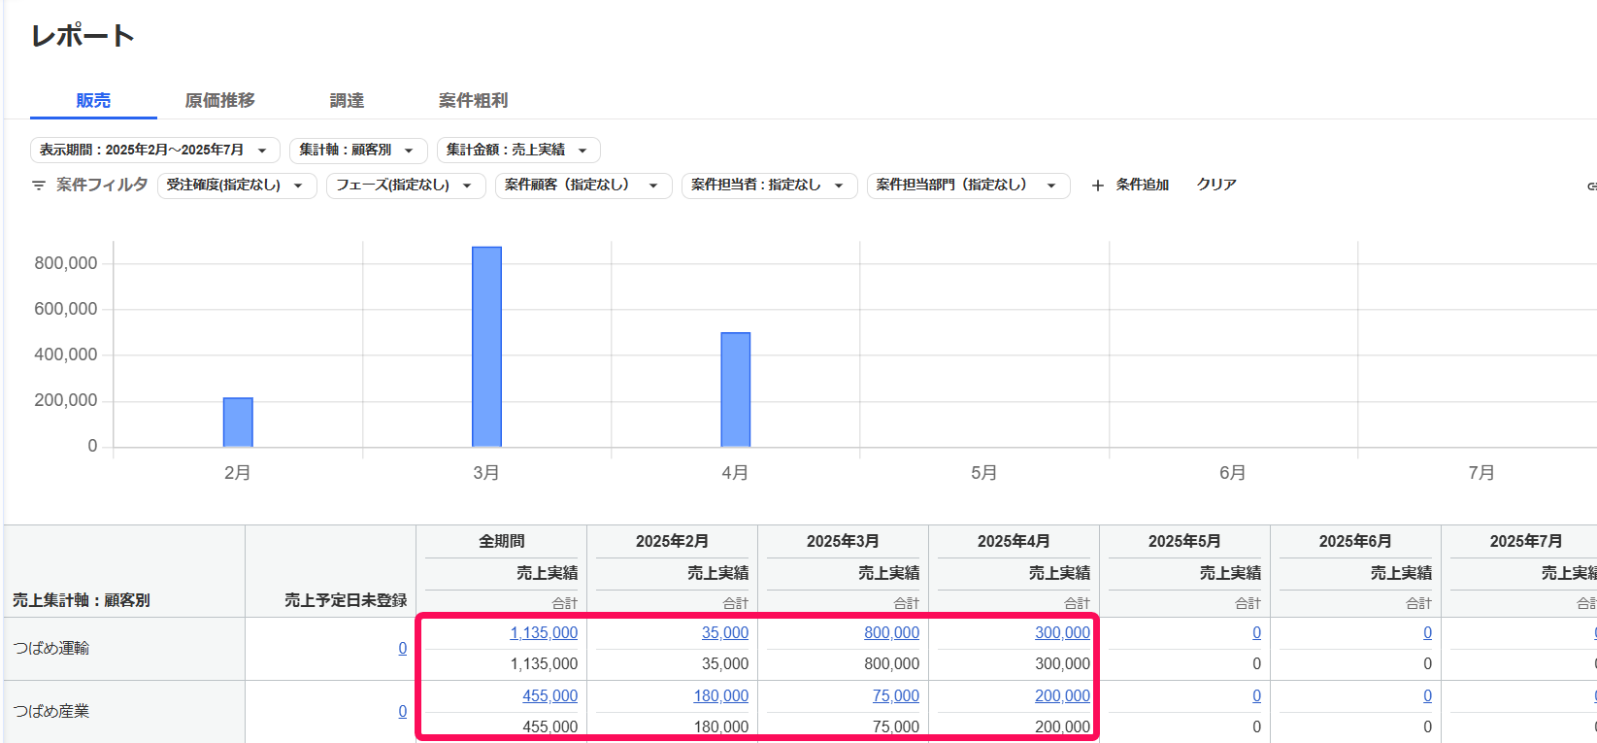This screenshot has width=1597, height=743.
Task: Click つばめ運輸 2025年6月 link 0
Action: (1427, 632)
